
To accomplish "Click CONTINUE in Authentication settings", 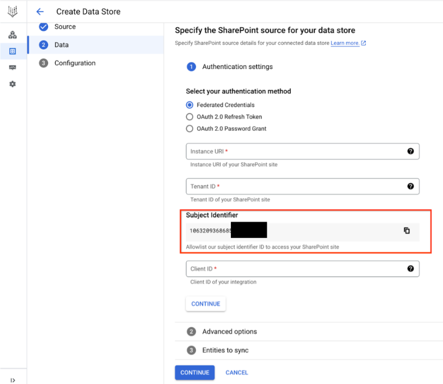I will click(205, 304).
